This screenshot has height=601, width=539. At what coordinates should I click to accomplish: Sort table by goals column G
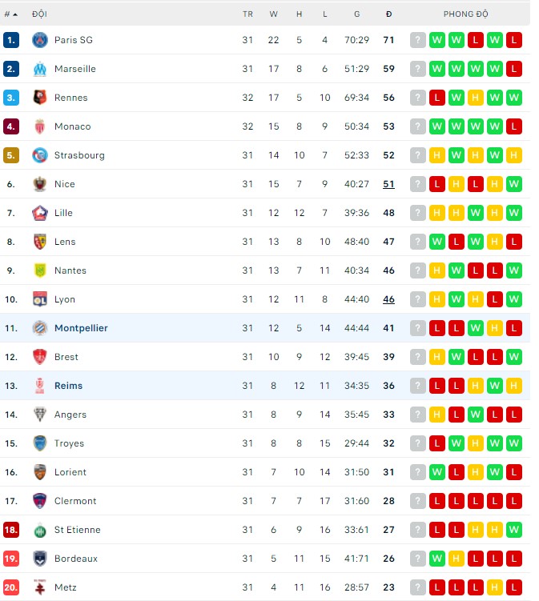(x=356, y=14)
